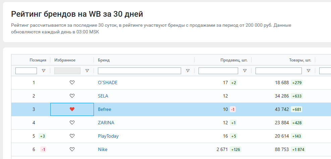Focus the Позиция filter input box
The image size is (331, 159).
26,71
